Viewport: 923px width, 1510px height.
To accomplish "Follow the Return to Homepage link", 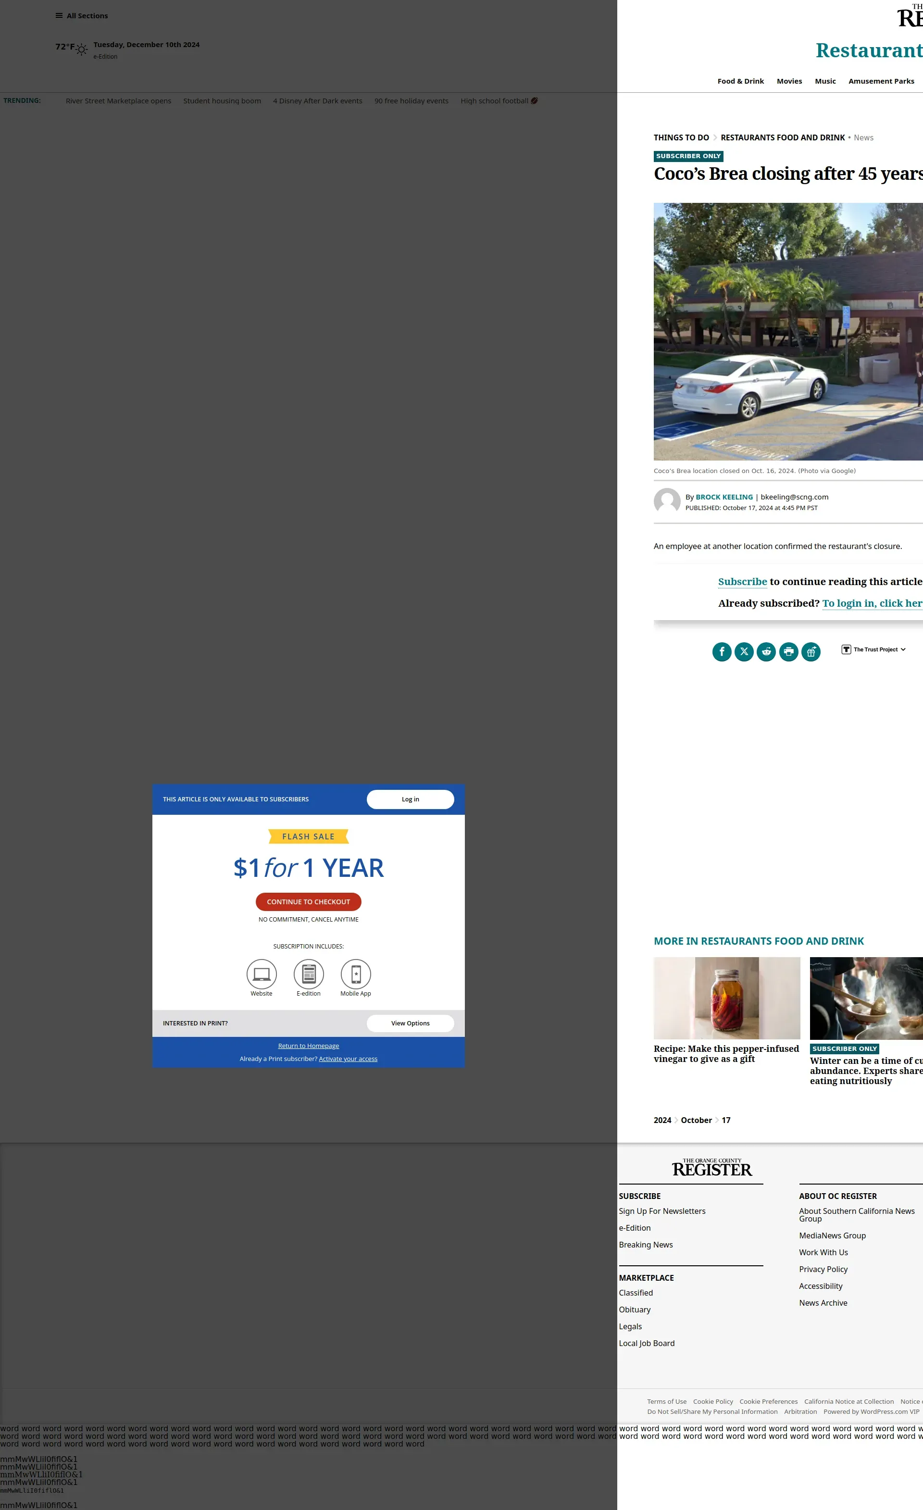I will click(x=308, y=1046).
